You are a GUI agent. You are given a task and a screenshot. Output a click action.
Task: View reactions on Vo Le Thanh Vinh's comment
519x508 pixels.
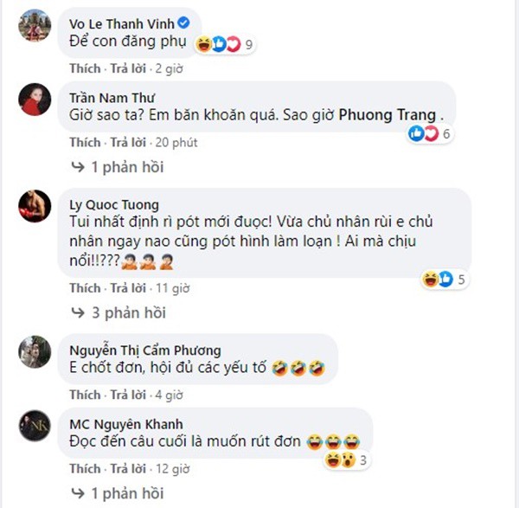(x=224, y=44)
